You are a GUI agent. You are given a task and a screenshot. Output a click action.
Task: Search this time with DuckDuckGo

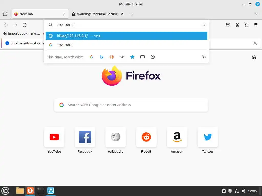click(112, 57)
